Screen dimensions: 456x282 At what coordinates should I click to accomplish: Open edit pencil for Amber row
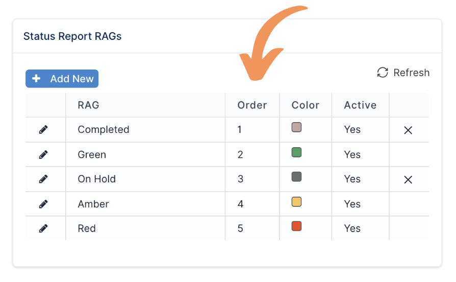coord(43,204)
